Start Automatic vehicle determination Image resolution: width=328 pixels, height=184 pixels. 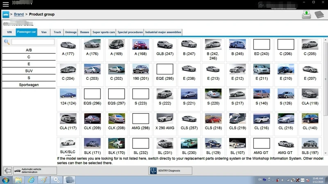click(35, 171)
